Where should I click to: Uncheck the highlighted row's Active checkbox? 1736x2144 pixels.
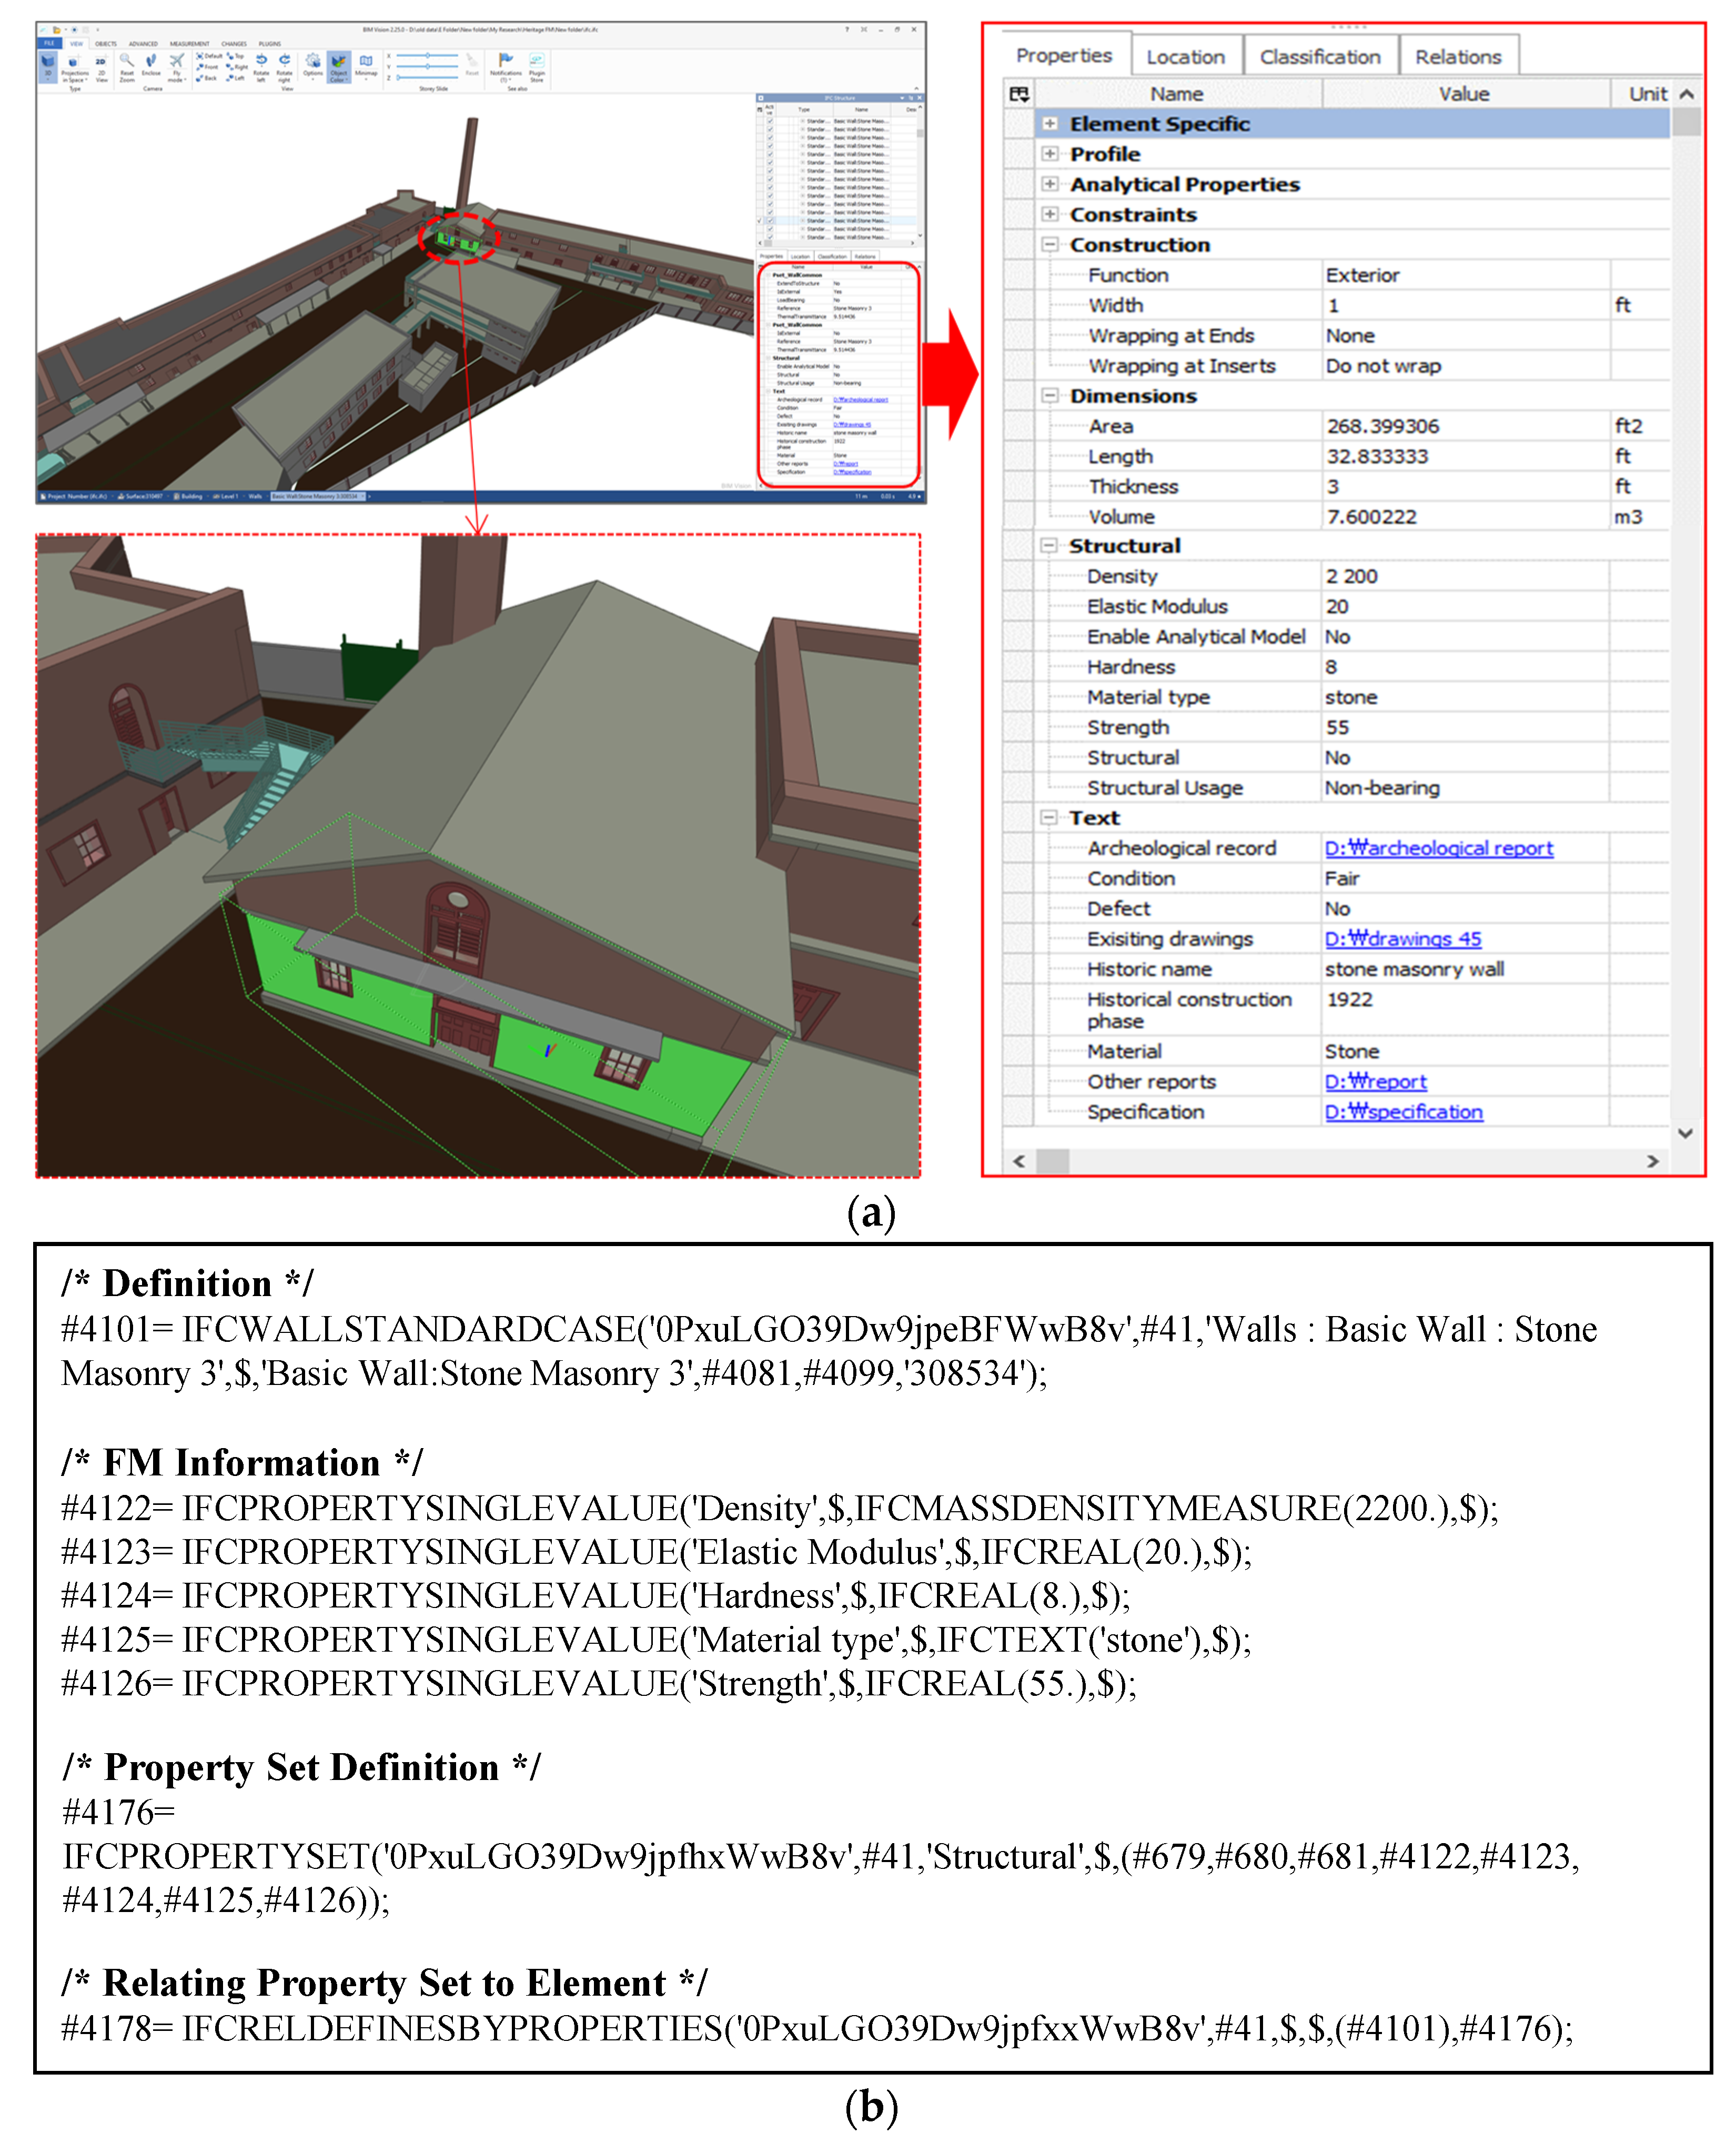click(x=770, y=221)
